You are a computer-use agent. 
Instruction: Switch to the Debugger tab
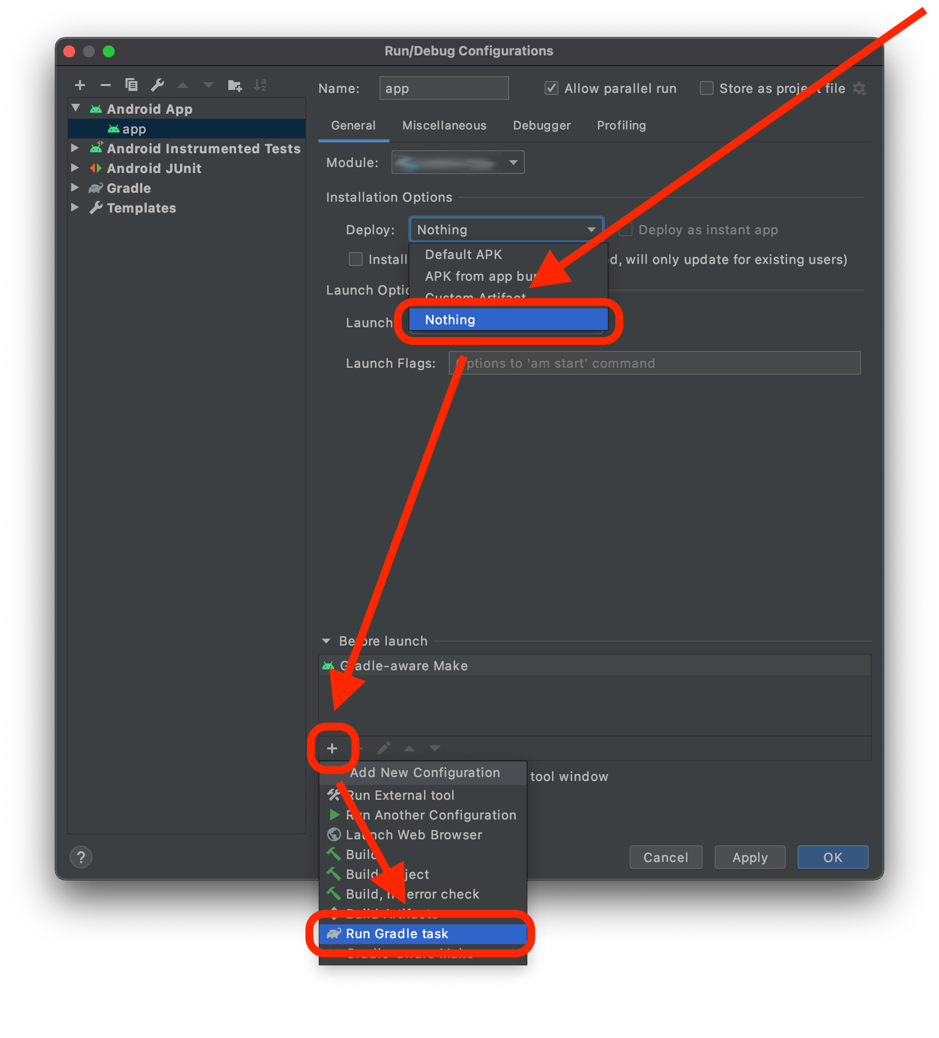click(542, 126)
